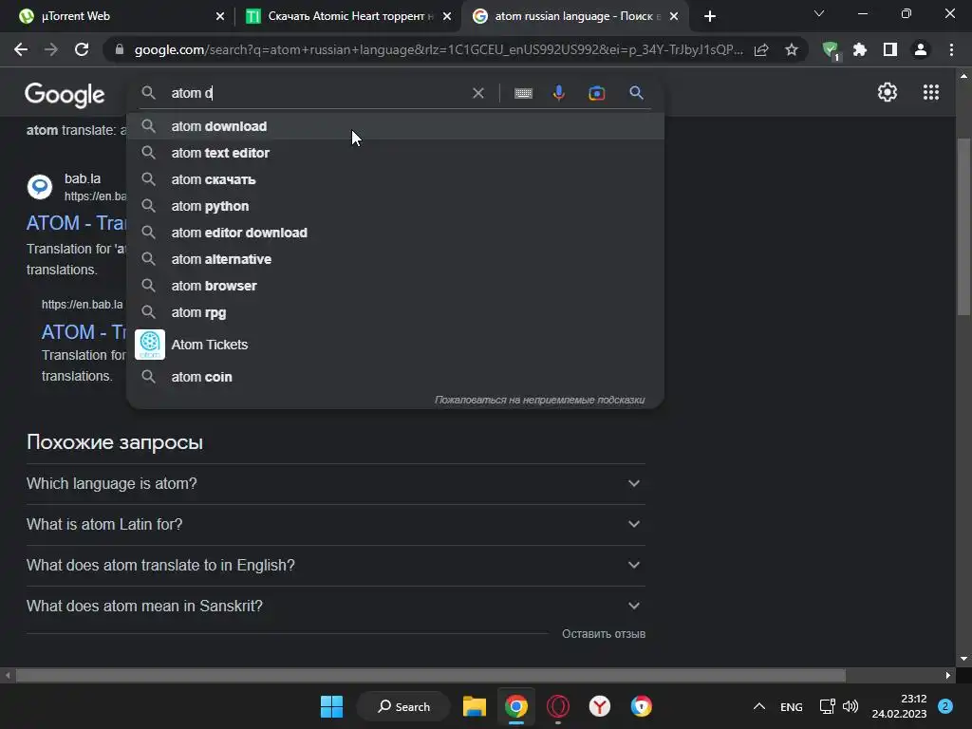Image resolution: width=972 pixels, height=729 pixels.
Task: Click inside the Google search field
Action: 316,93
